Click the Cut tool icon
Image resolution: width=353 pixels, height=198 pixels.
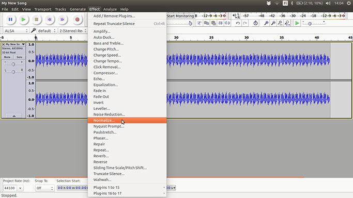click(199, 23)
